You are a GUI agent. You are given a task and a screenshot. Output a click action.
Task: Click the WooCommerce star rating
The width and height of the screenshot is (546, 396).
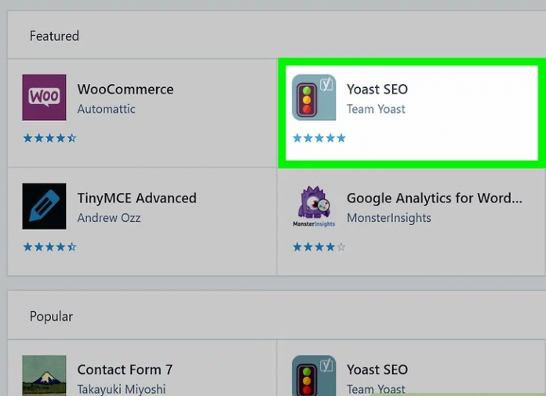49,138
